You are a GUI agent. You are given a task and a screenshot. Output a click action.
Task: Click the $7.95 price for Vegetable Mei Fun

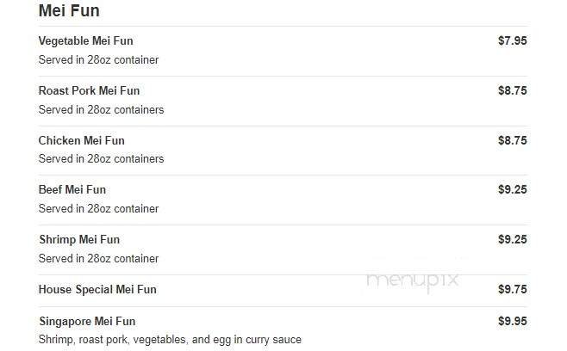513,40
